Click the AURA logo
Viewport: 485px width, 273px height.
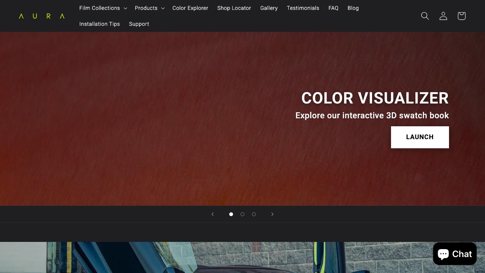[x=42, y=16]
